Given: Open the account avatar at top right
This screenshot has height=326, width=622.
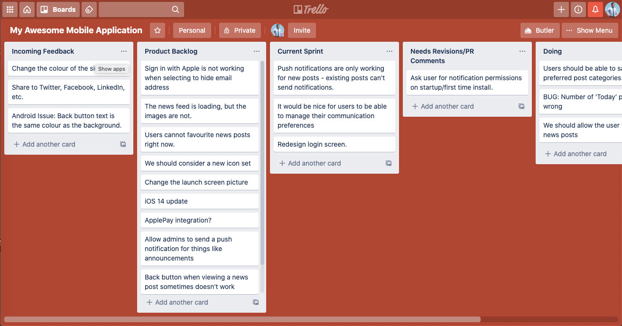Looking at the screenshot, I should [x=613, y=9].
